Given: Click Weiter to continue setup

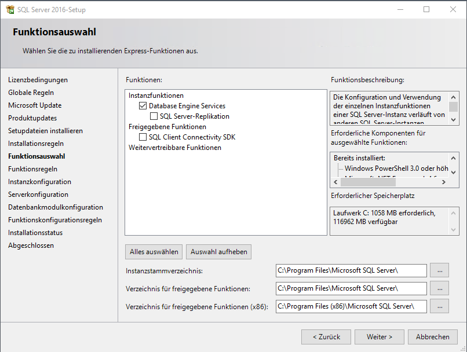Looking at the screenshot, I should (380, 336).
